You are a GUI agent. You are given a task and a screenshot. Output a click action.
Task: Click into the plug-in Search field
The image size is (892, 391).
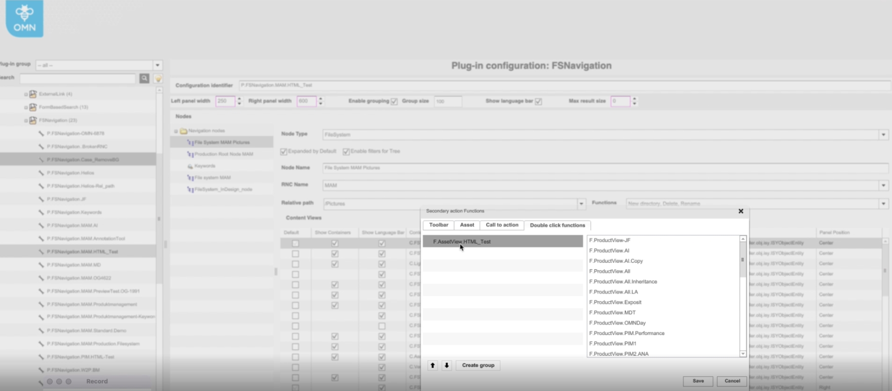coord(77,78)
